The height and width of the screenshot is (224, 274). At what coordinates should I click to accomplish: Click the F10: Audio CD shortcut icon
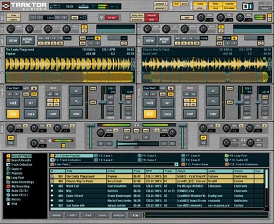pos(227,160)
